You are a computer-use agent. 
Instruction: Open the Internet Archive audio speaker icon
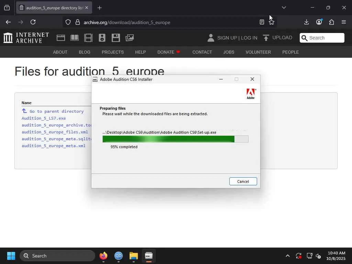tap(102, 38)
